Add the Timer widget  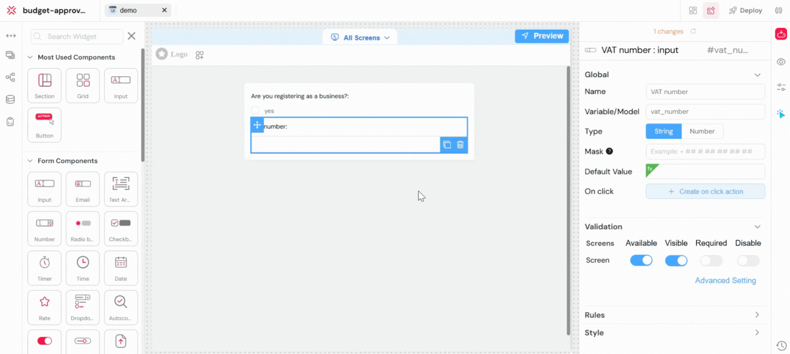coord(44,268)
